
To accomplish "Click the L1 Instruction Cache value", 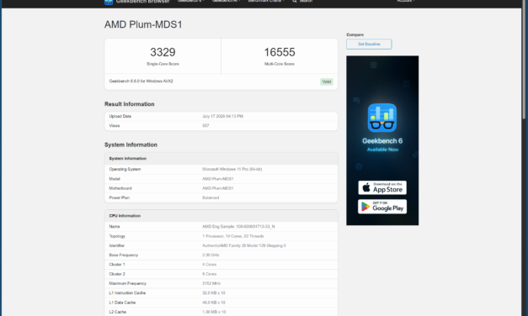I will (214, 292).
